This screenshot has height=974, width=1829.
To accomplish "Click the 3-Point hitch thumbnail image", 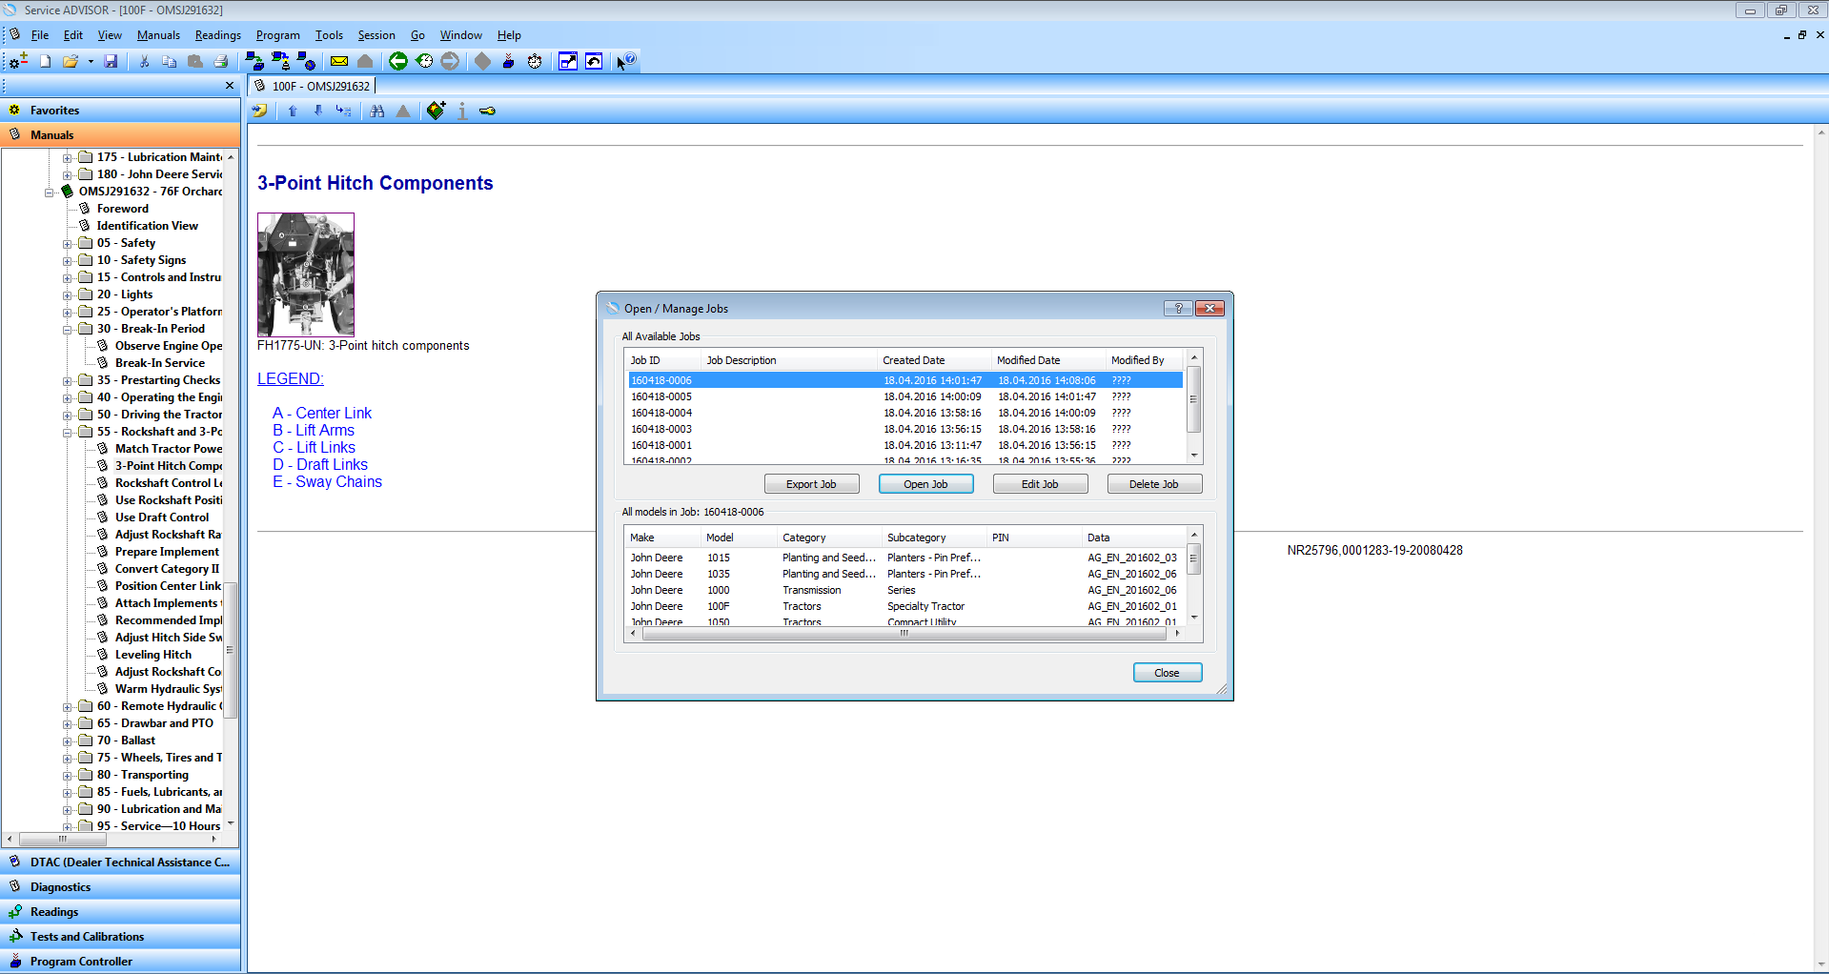I will [306, 274].
